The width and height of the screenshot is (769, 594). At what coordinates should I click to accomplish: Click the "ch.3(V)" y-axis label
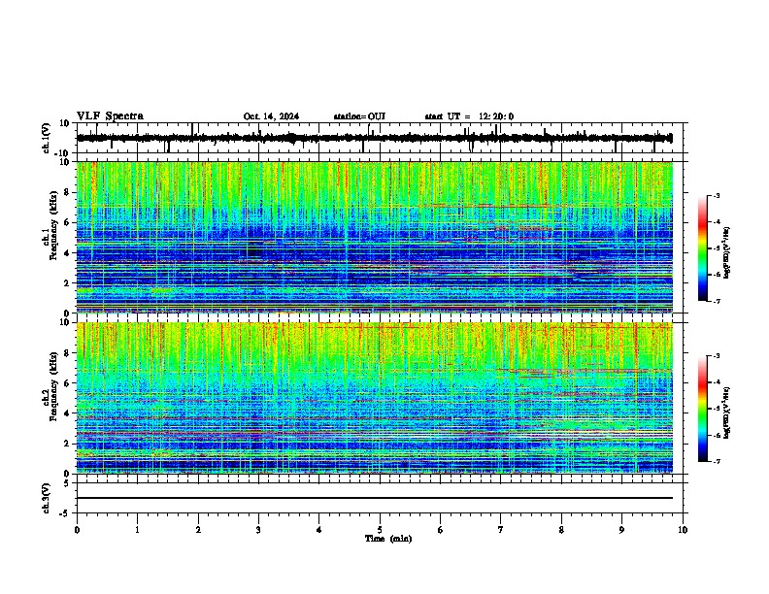pyautogui.click(x=47, y=498)
